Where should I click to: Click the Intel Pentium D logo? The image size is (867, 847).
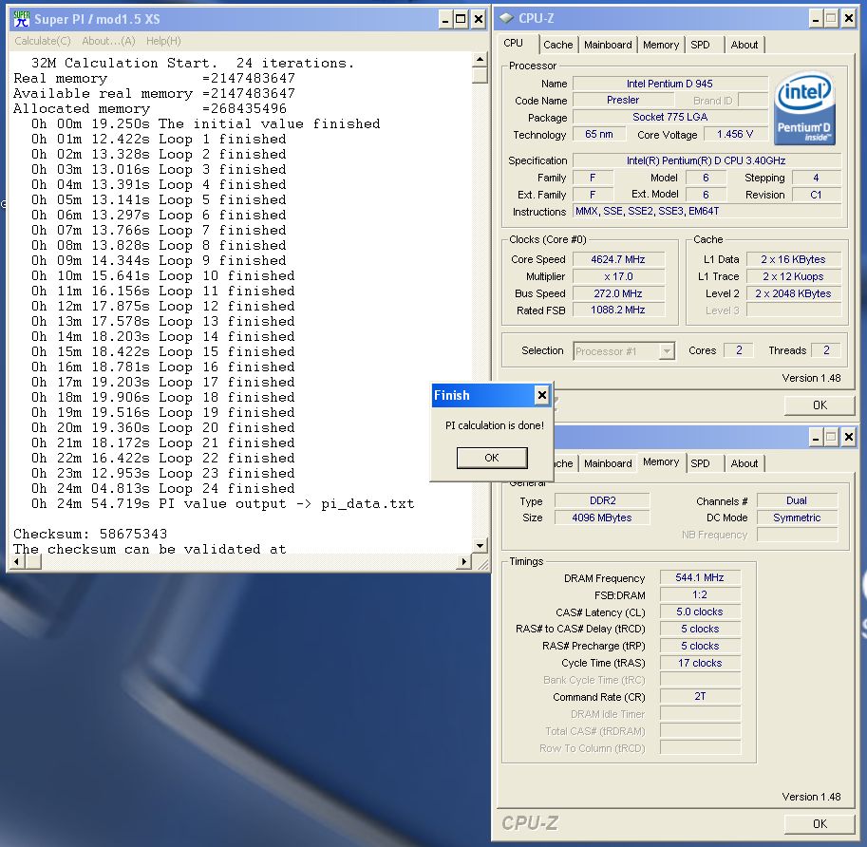(x=804, y=109)
